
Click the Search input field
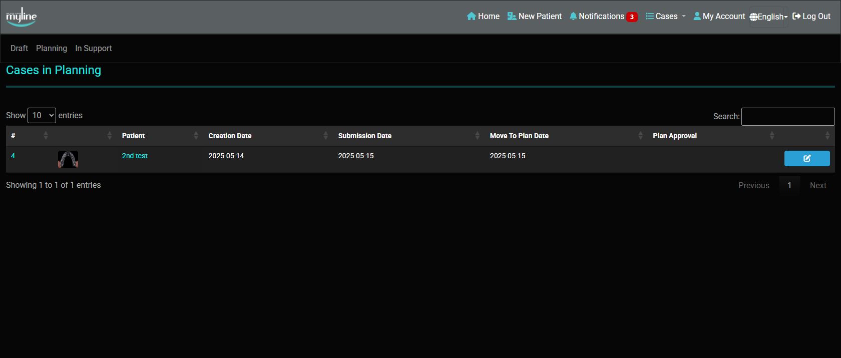(x=787, y=117)
